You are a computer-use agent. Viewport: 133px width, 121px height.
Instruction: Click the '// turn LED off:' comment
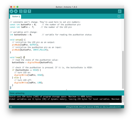point(23,80)
